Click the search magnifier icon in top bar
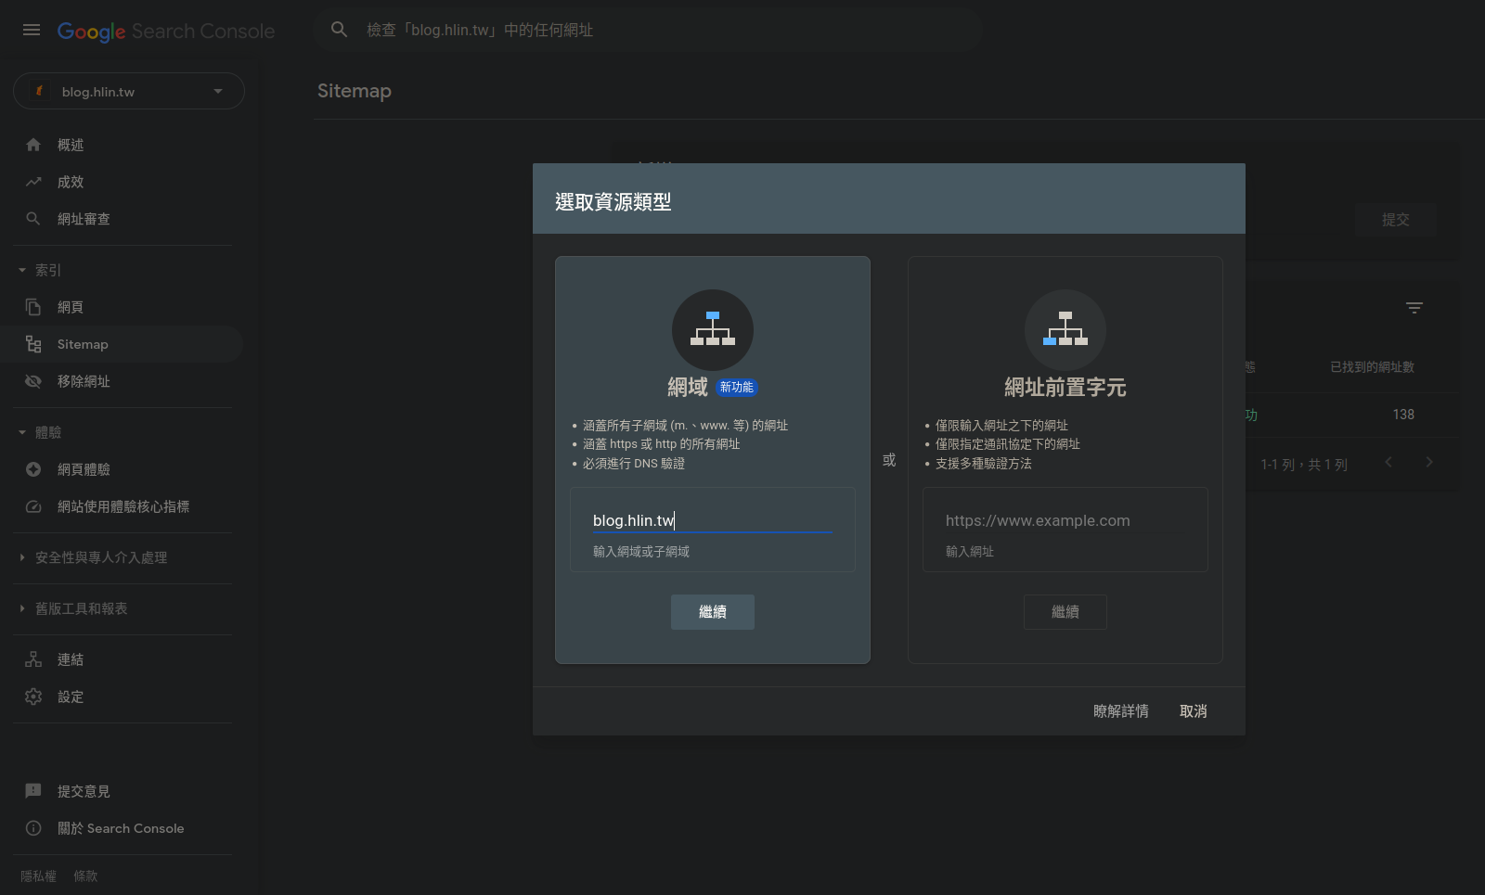The width and height of the screenshot is (1485, 895). coord(340,30)
